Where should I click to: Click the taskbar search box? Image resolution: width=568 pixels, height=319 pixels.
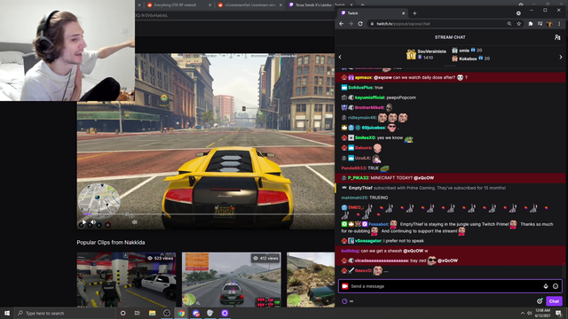pyautogui.click(x=65, y=313)
